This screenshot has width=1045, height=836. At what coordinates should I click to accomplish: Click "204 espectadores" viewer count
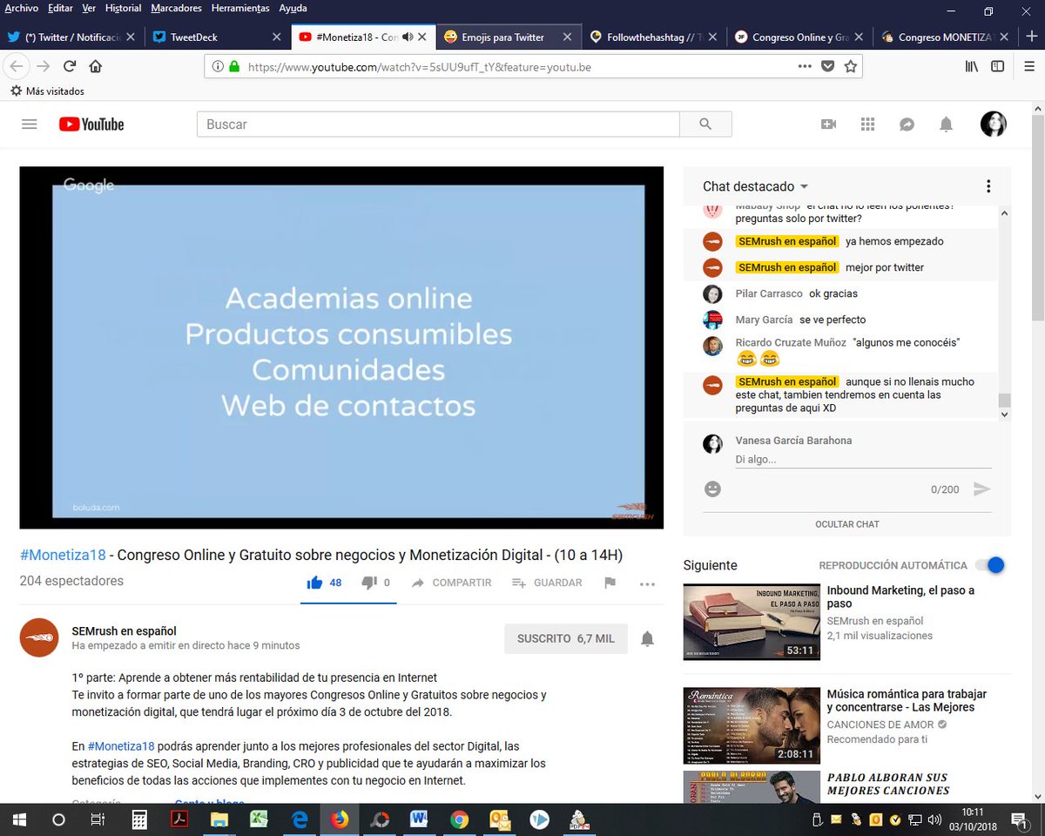point(71,581)
